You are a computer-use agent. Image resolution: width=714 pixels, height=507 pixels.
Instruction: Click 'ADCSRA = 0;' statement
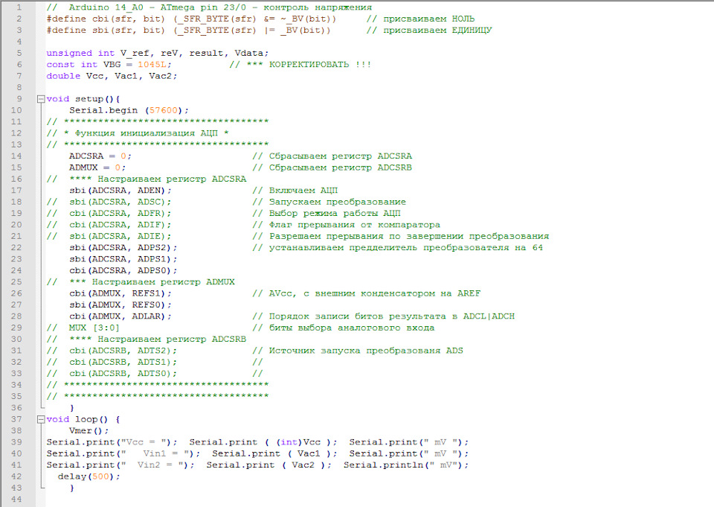[100, 156]
